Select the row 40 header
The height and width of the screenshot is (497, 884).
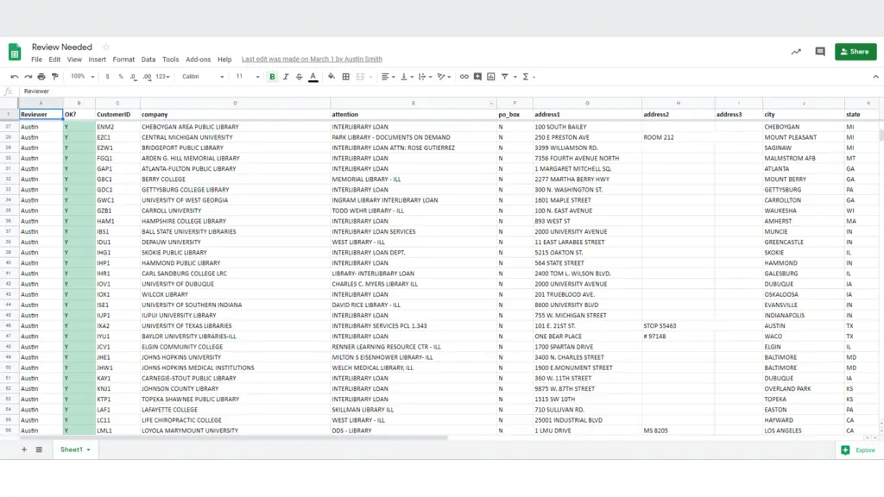[x=9, y=263]
